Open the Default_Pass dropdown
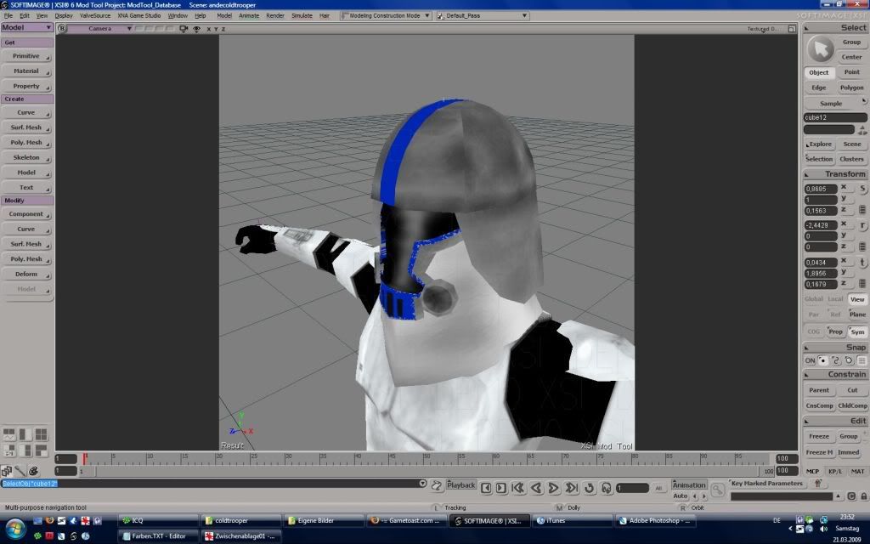 tap(483, 15)
